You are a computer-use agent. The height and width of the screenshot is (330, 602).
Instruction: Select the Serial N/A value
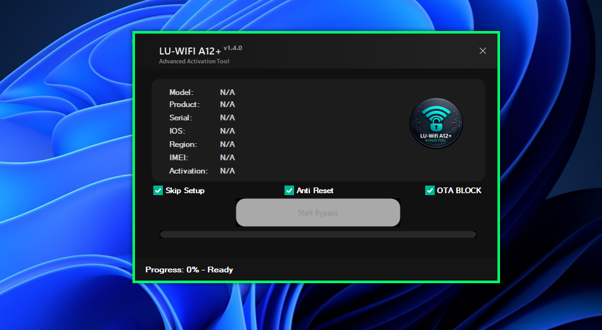pos(227,118)
